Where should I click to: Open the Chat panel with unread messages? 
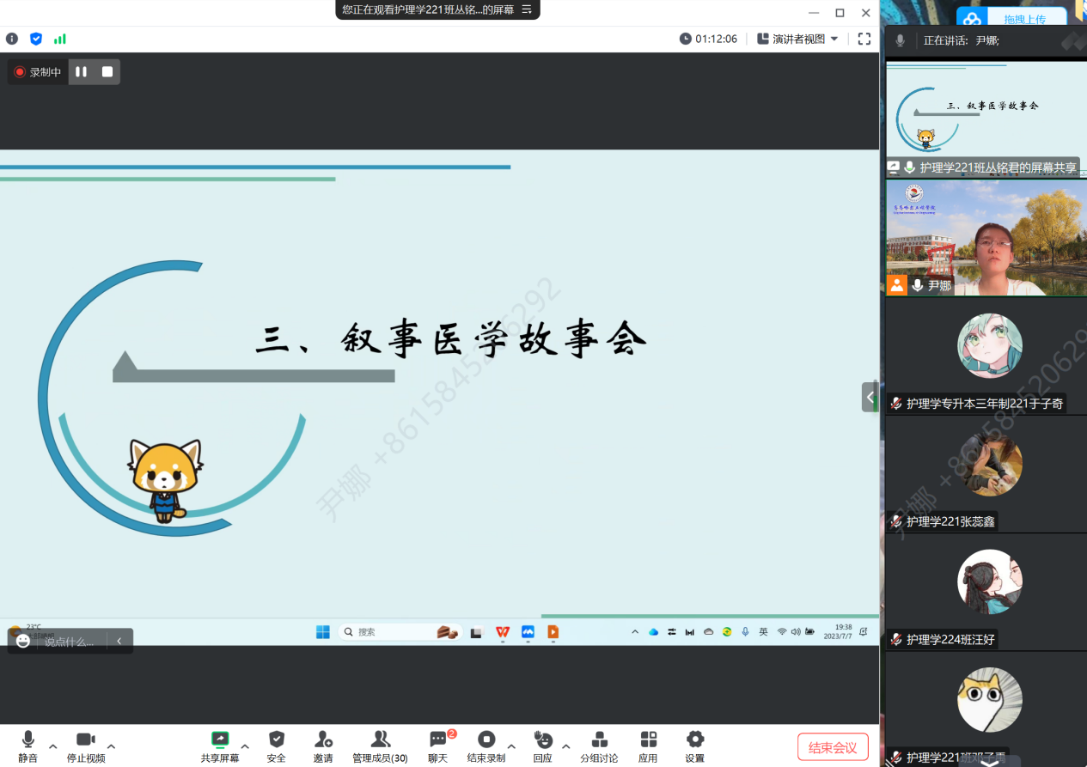(438, 740)
